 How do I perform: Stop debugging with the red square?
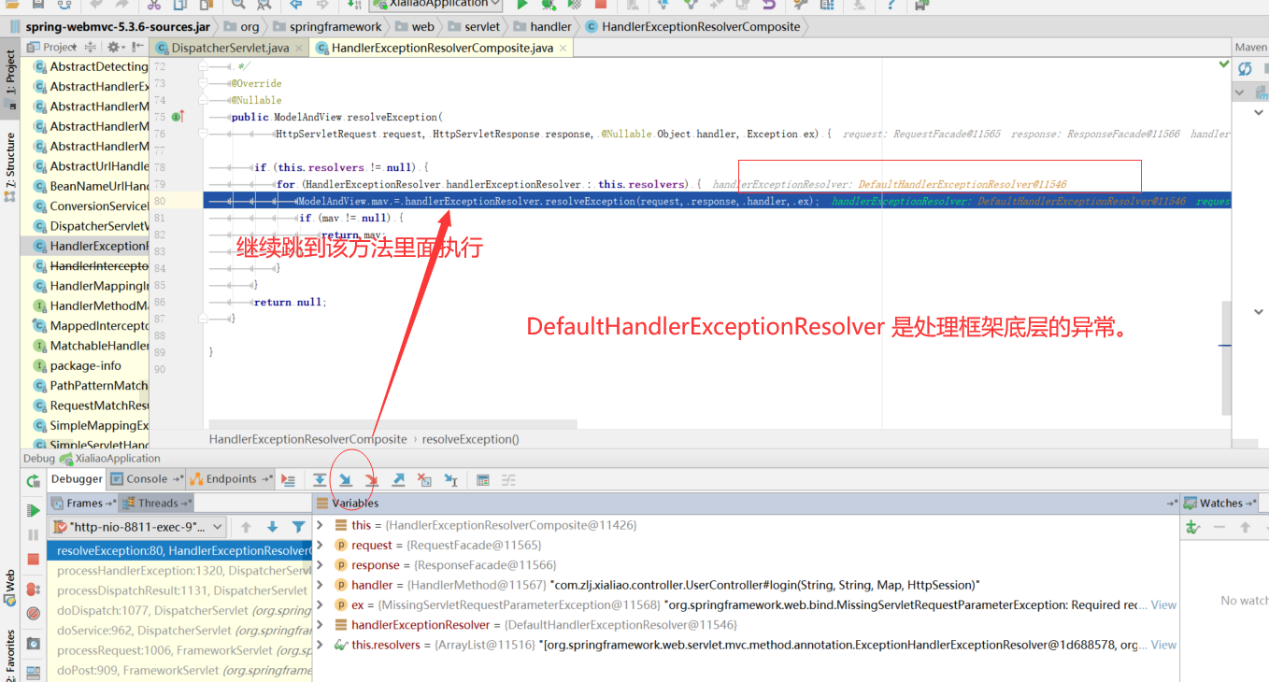(34, 560)
